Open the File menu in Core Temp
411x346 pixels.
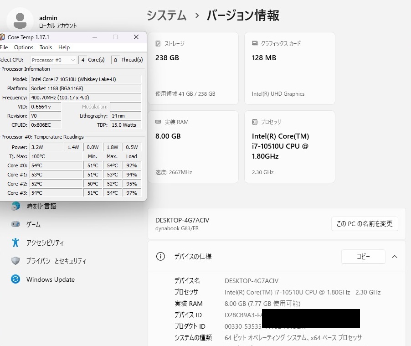coord(4,47)
